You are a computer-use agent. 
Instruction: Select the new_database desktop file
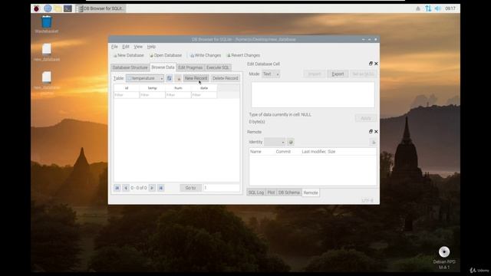[47, 52]
